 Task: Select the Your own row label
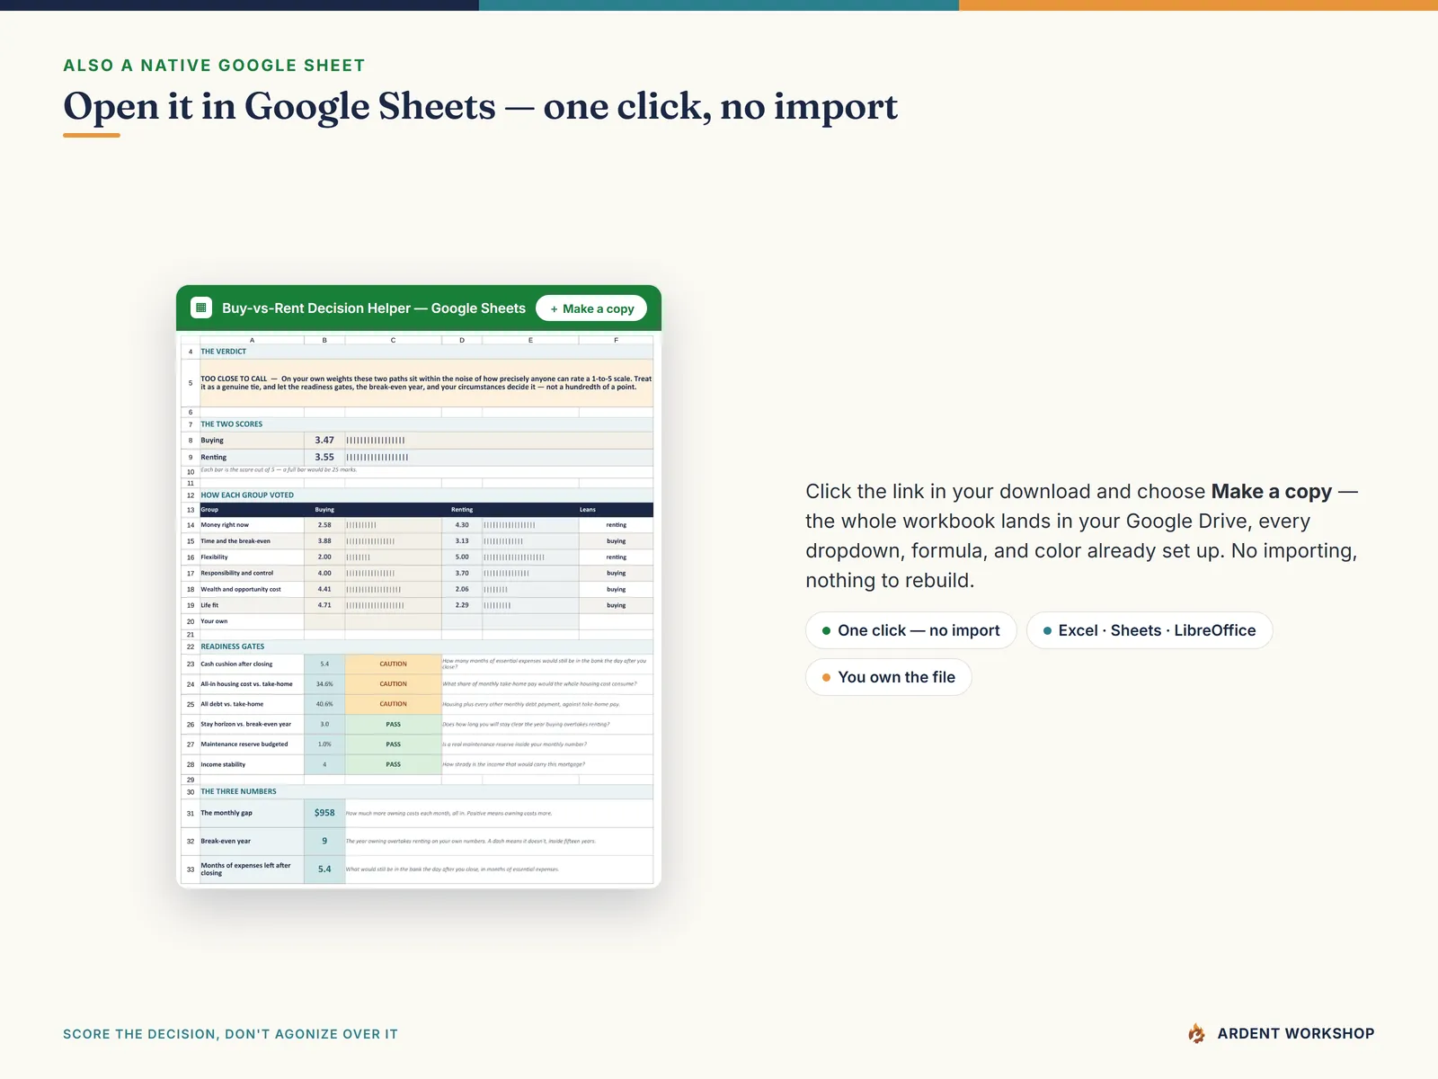click(214, 622)
